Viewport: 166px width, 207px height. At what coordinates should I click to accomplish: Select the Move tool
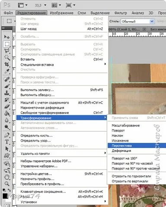point(6,37)
